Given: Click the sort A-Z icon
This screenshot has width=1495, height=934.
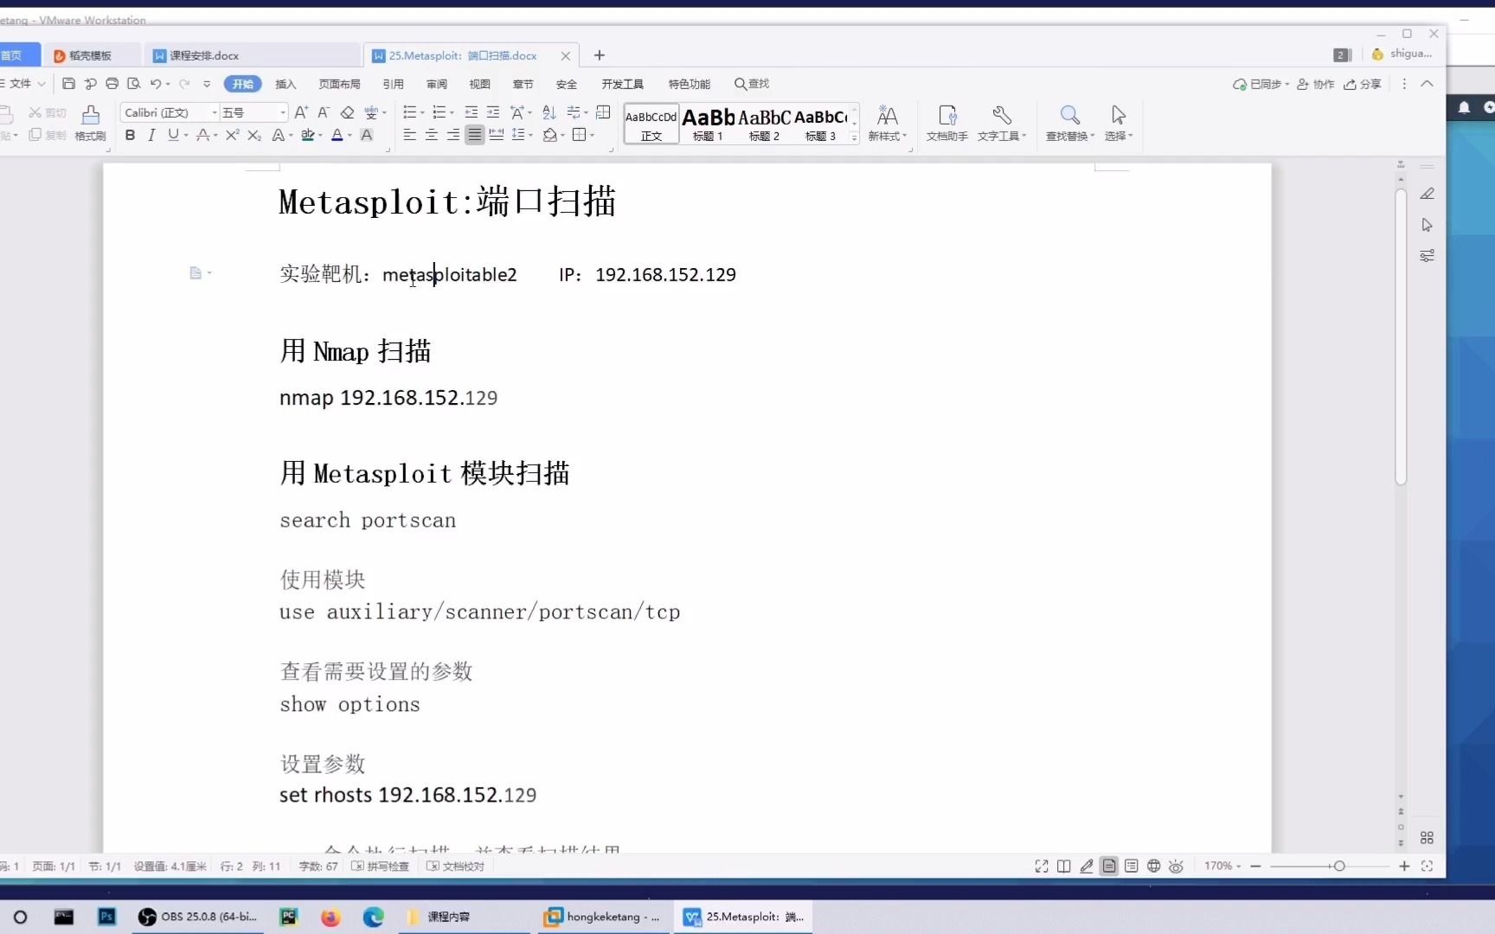Looking at the screenshot, I should pyautogui.click(x=549, y=112).
